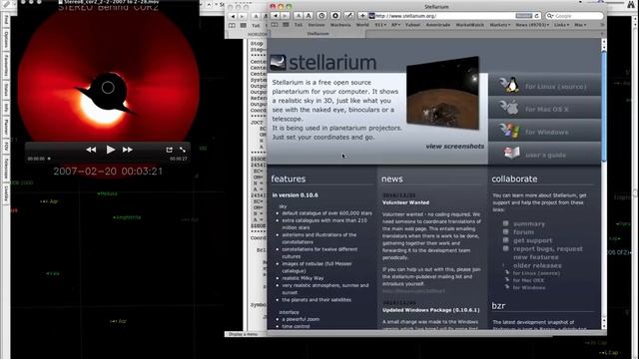Click the 'user's guide' button
Screen dimensions: 639x359
(x=544, y=154)
